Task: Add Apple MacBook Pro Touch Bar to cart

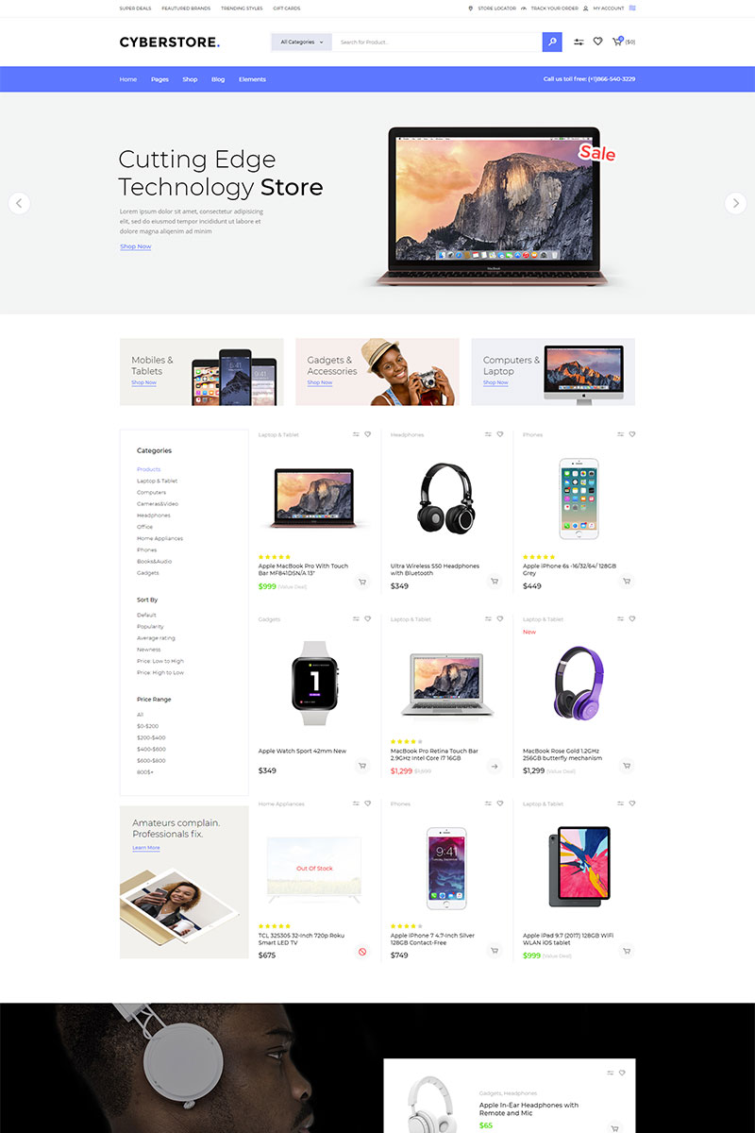Action: (x=361, y=582)
